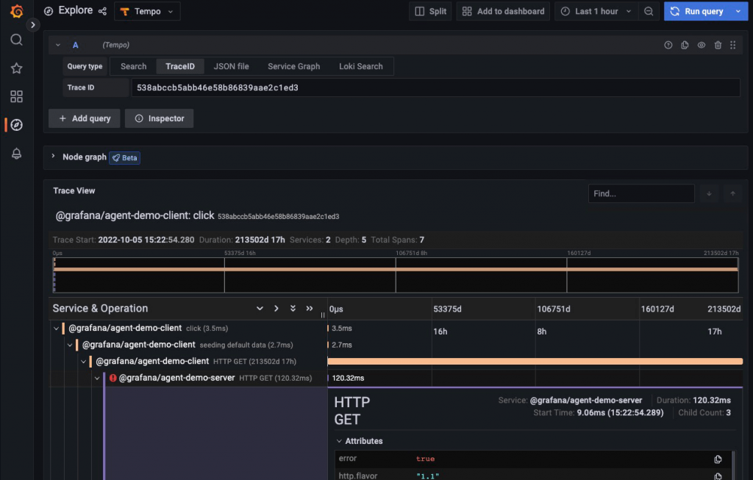The height and width of the screenshot is (480, 753).
Task: Open the Dashboards grid icon in the sidebar
Action: [x=16, y=96]
